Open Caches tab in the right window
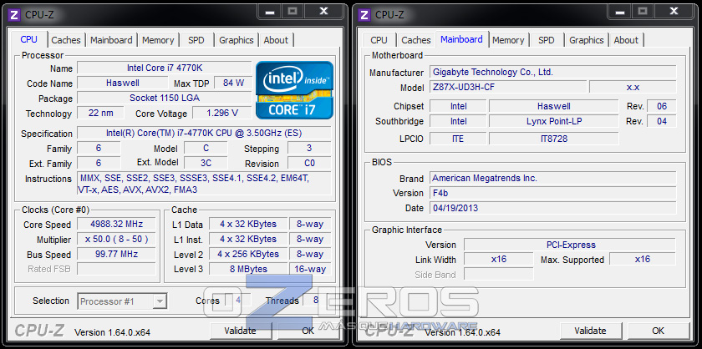 (416, 40)
